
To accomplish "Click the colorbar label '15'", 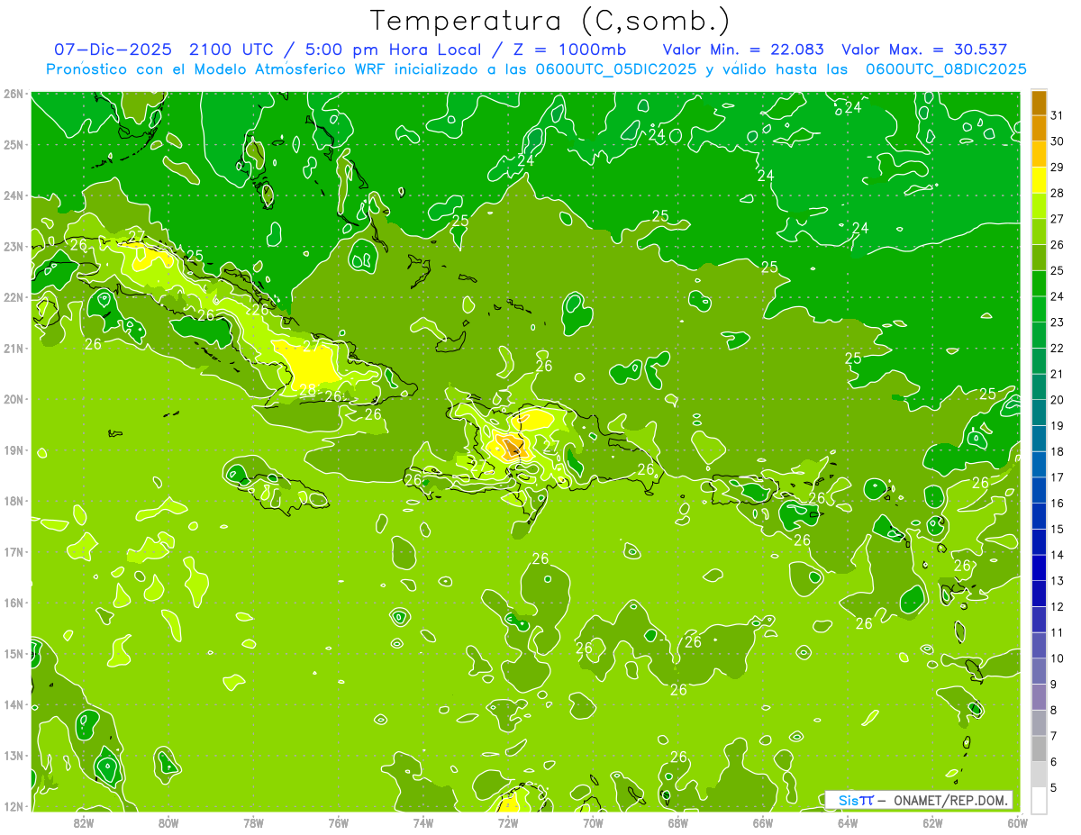I will coord(1057,529).
